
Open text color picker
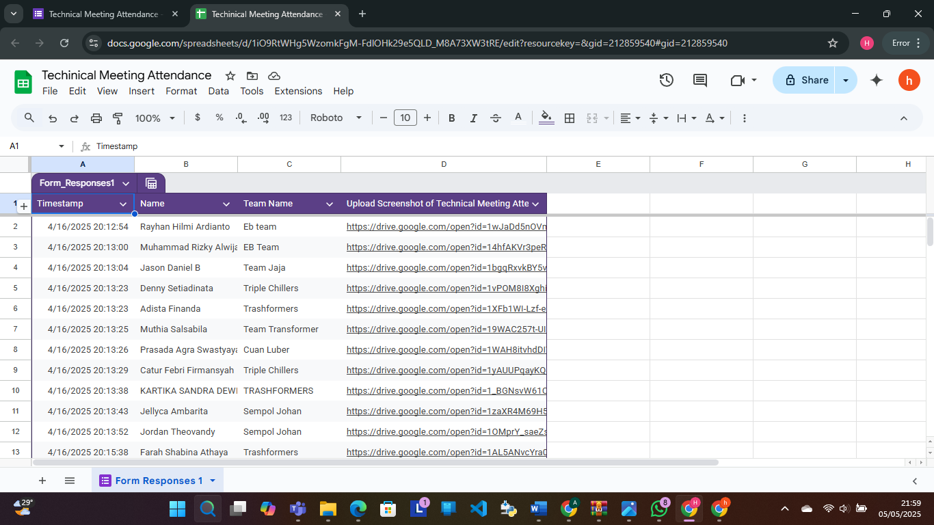click(x=518, y=118)
